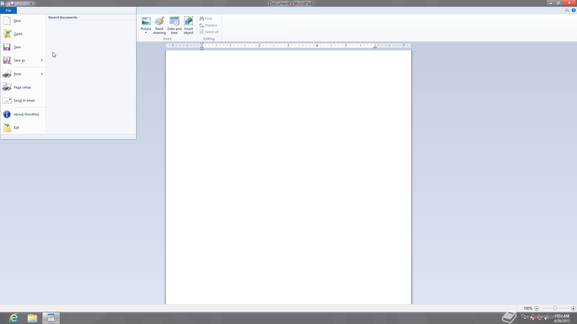Click the 100% zoom level text
Image resolution: width=577 pixels, height=324 pixels.
pos(528,308)
